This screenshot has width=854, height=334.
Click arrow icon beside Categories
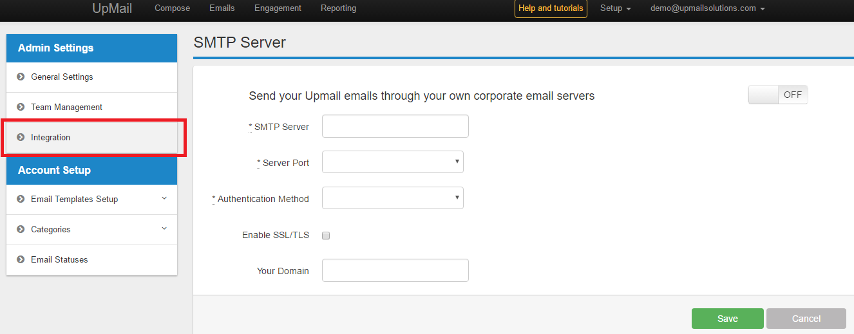tap(21, 230)
